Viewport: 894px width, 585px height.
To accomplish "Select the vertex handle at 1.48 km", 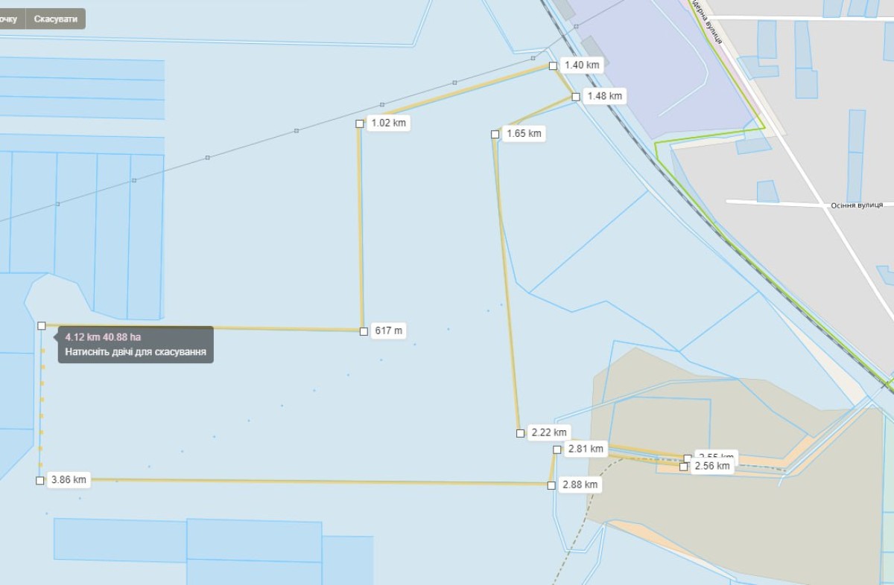I will pos(576,97).
